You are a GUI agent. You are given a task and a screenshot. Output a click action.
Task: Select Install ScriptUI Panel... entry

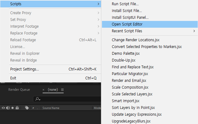pos(150,18)
